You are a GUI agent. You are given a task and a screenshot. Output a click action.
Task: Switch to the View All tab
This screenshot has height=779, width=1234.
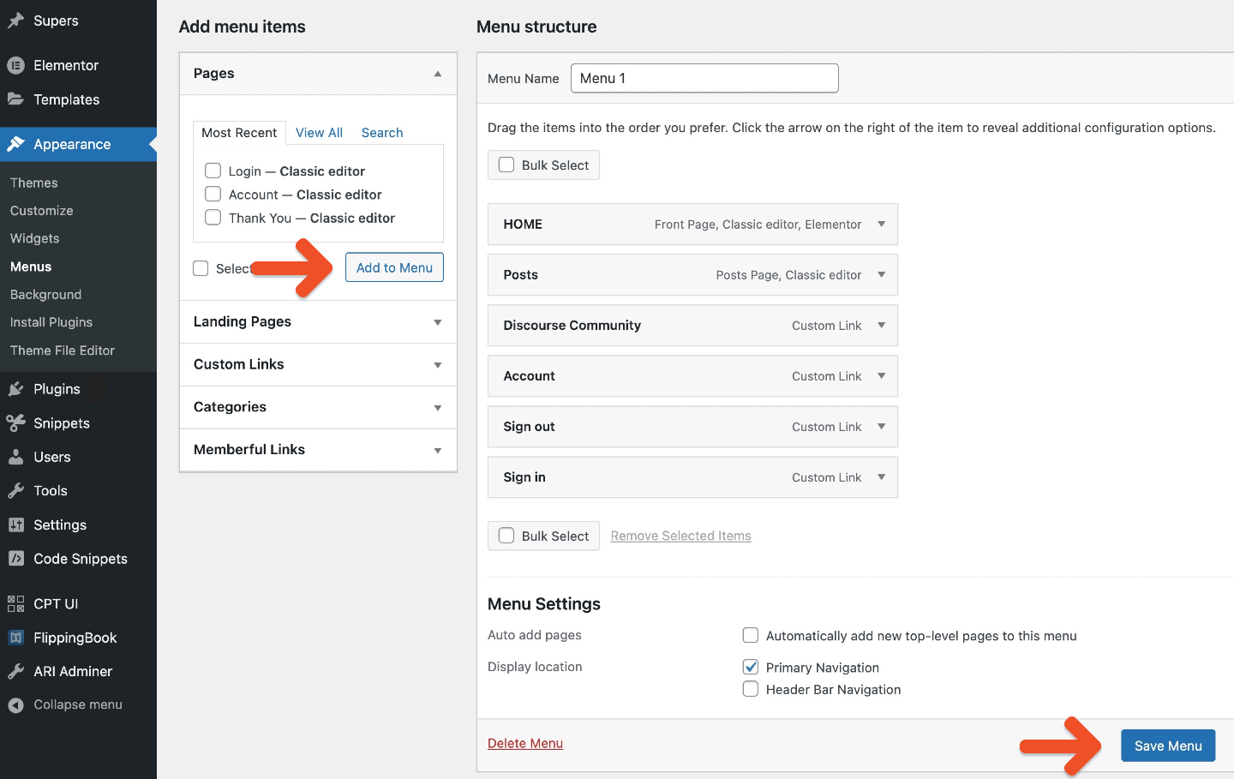319,133
